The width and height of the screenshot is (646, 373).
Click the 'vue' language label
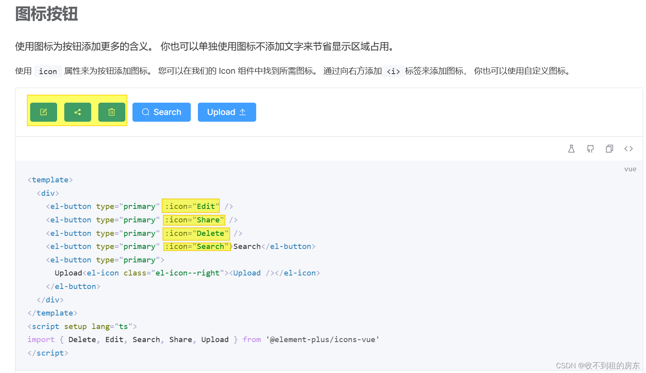click(x=630, y=169)
